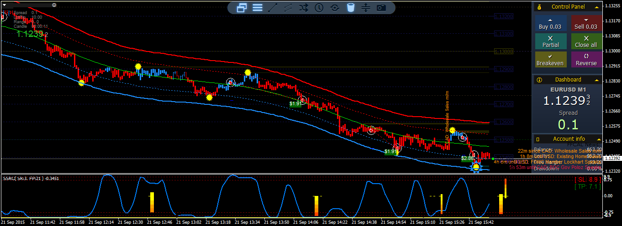Click the green dot at current price line
Screen dimensions: 622x226
coord(493,159)
